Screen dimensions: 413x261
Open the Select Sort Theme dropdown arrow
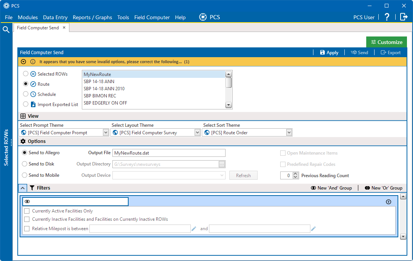pyautogui.click(x=289, y=133)
